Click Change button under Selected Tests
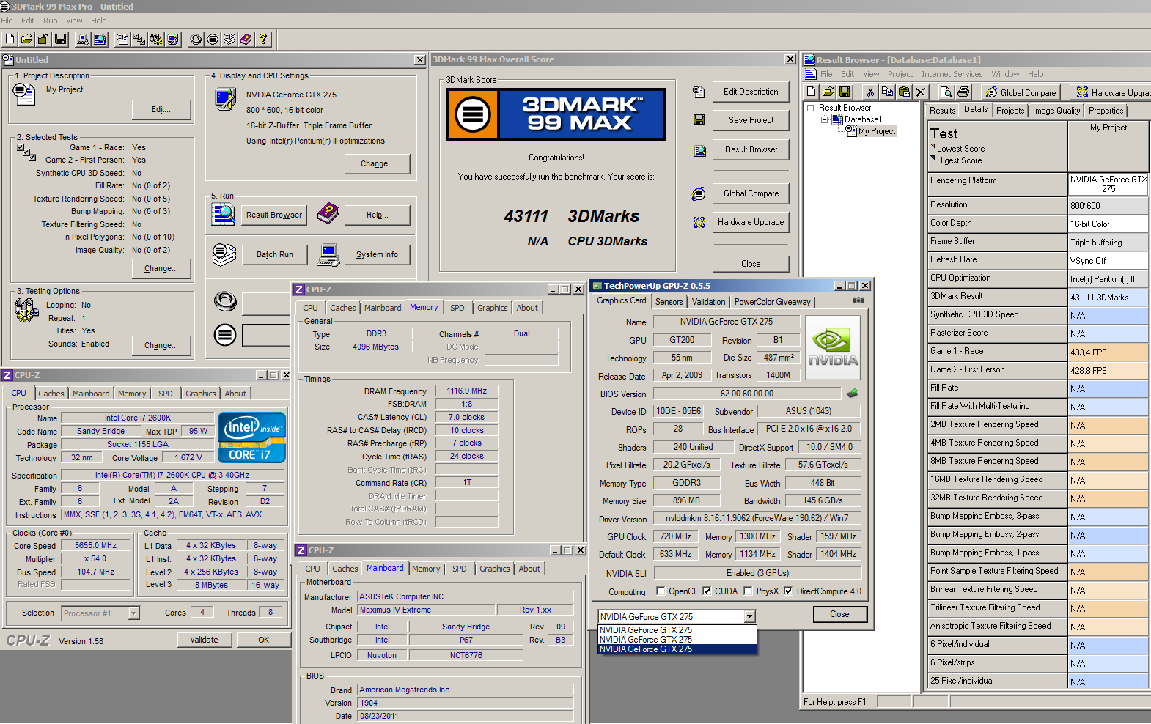The height and width of the screenshot is (724, 1151). coord(161,268)
